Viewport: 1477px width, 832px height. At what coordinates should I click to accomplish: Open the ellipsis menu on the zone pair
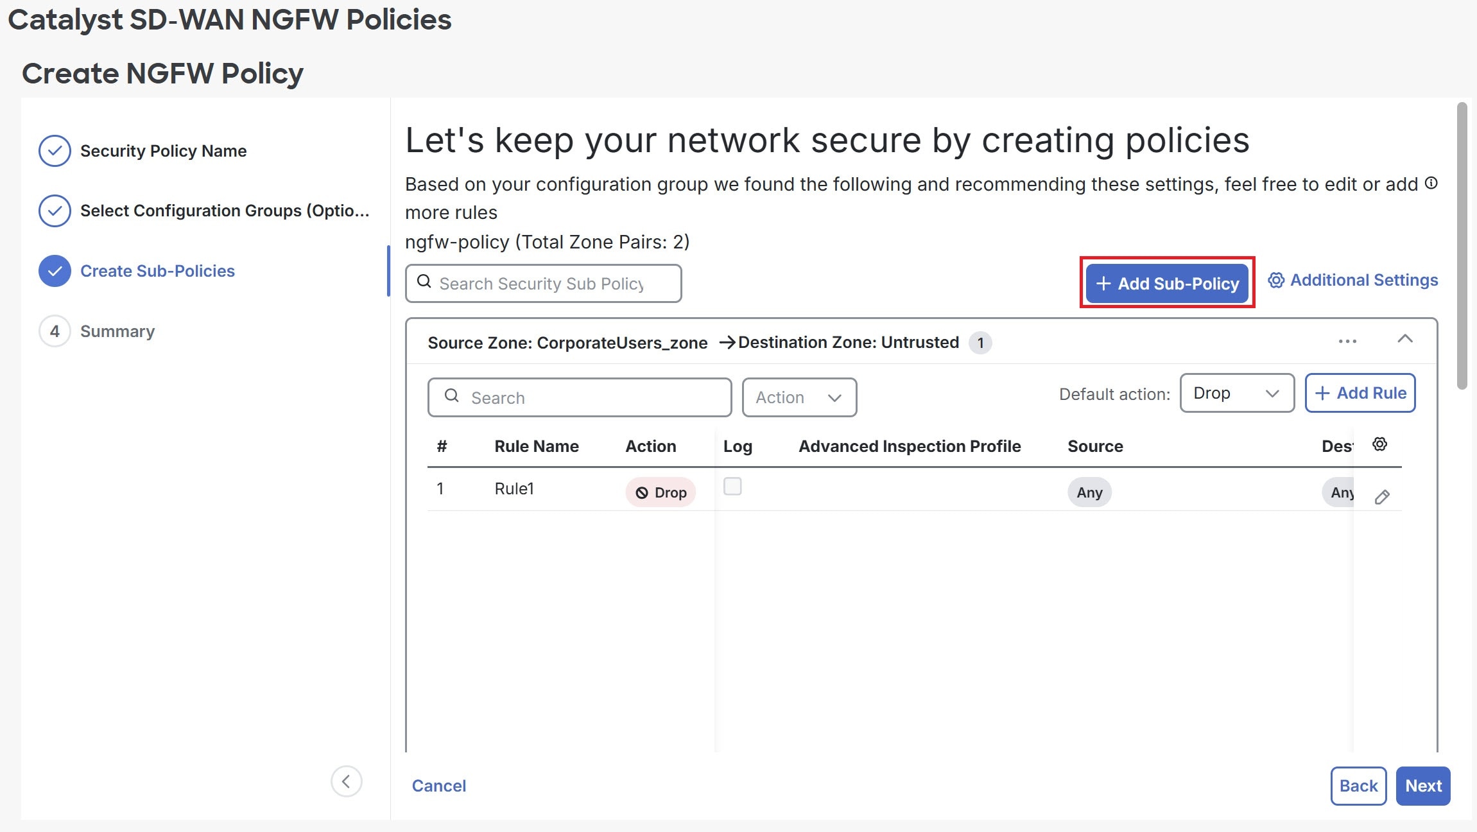click(1347, 341)
